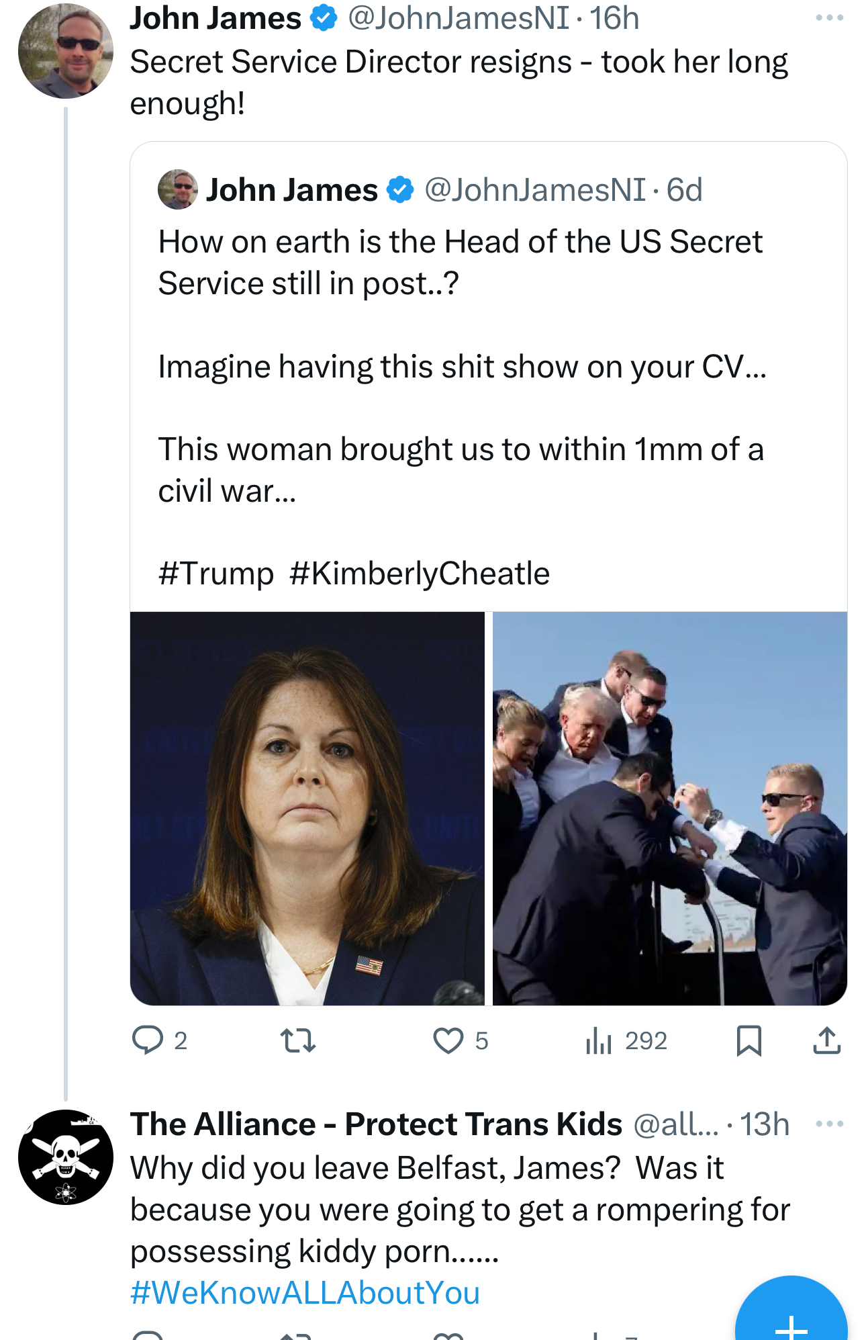Image resolution: width=866 pixels, height=1340 pixels.
Task: Open quoted tweet about Head of Secret Service
Action: tap(461, 366)
